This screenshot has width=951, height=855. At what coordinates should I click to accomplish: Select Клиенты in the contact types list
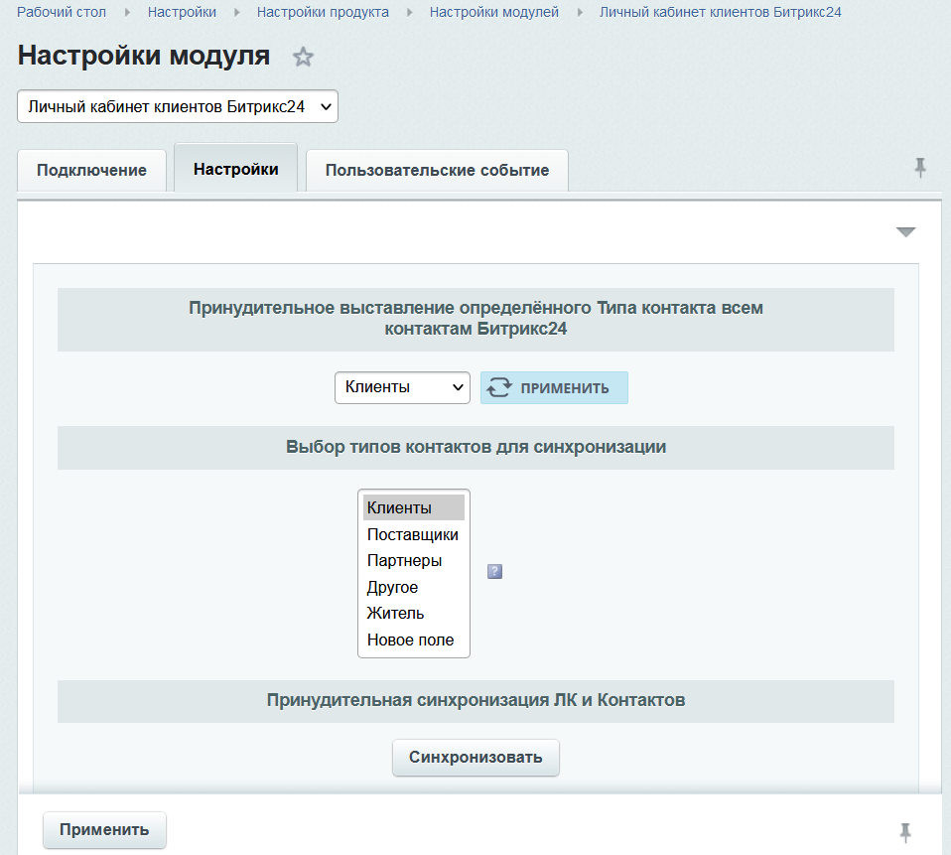point(400,508)
